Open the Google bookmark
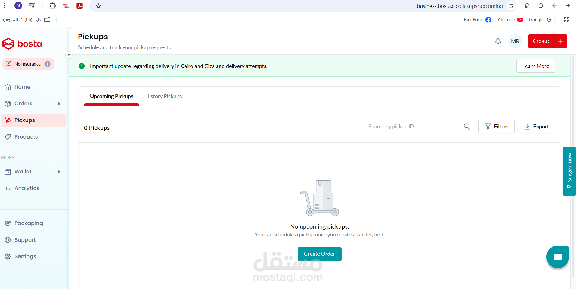 click(x=540, y=20)
